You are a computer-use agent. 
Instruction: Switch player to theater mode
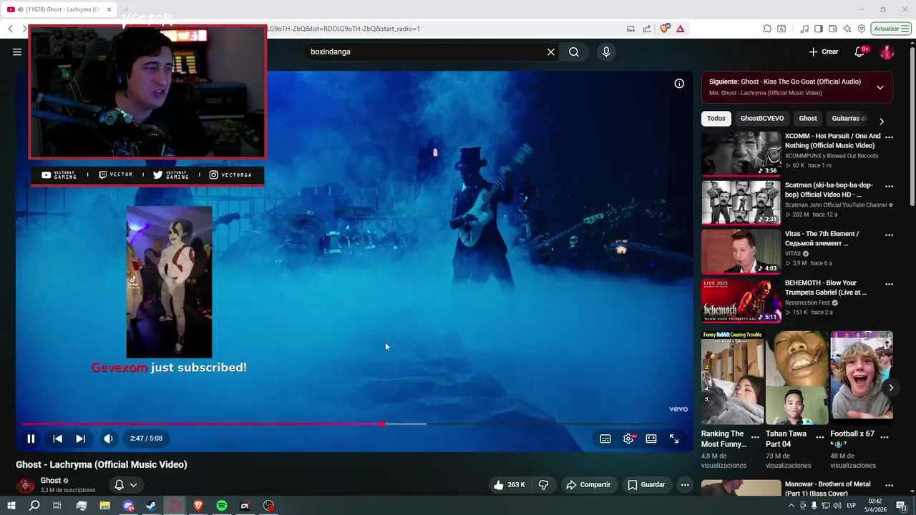click(x=651, y=438)
